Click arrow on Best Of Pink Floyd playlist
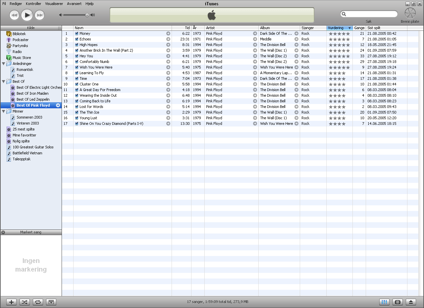The image size is (424, 308). point(58,105)
